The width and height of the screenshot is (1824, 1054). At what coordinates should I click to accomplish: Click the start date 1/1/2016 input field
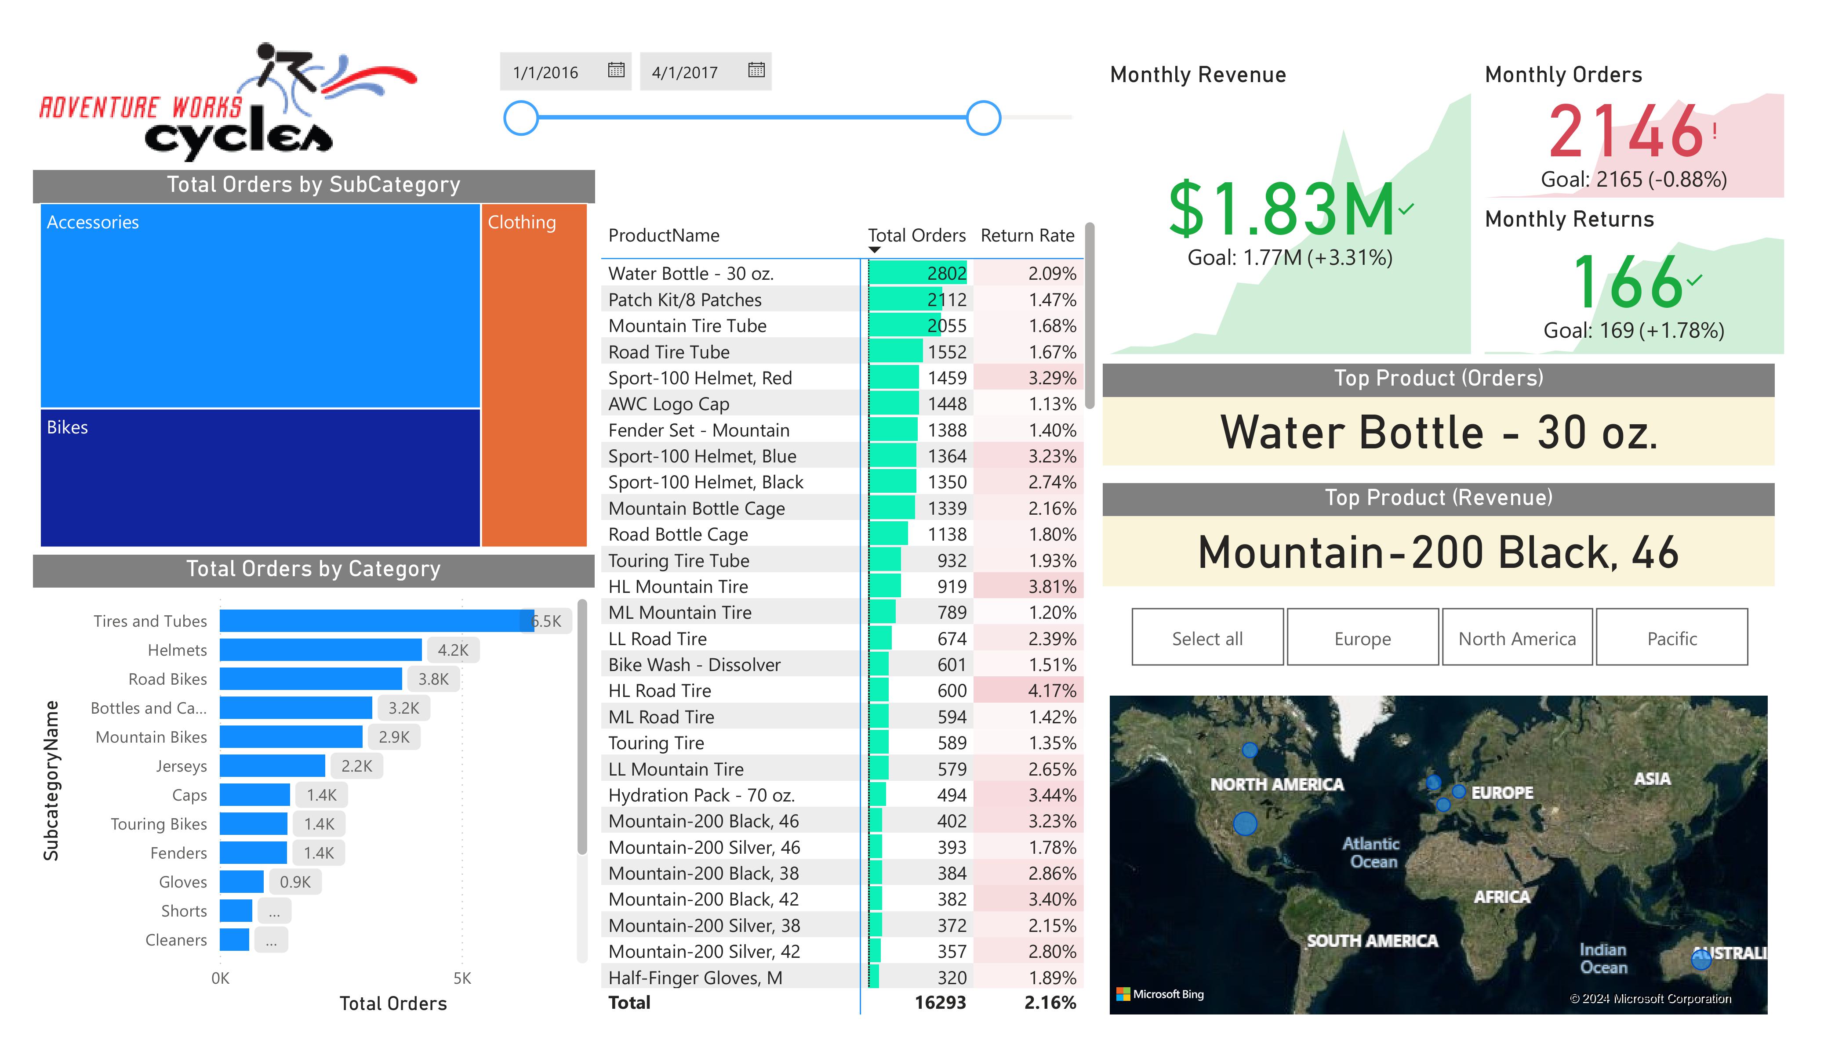point(550,72)
